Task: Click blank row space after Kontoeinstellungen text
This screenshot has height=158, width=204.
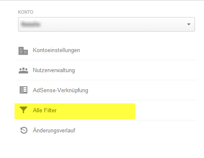Action: [x=138, y=50]
